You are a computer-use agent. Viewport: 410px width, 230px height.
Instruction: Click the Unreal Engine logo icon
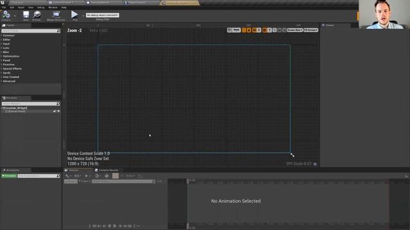[3, 3]
